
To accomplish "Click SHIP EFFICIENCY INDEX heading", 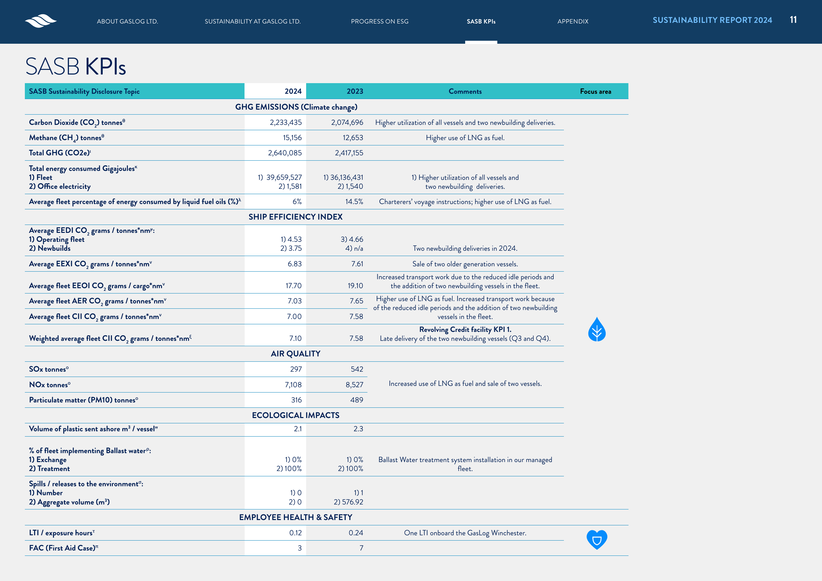I will pos(295,217).
